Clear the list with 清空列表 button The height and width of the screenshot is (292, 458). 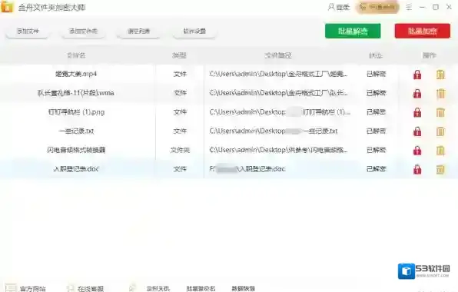139,31
